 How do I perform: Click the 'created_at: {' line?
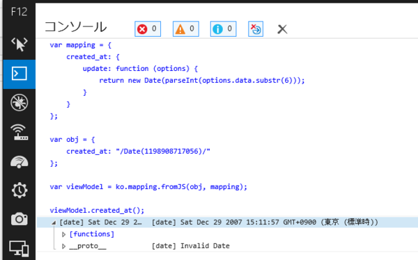[93, 57]
